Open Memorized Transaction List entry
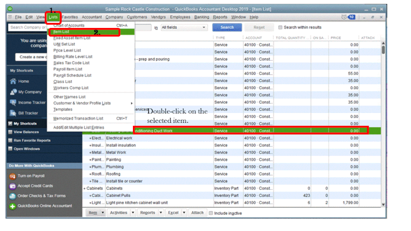Viewport: 411px width, 231px height. tap(91, 118)
